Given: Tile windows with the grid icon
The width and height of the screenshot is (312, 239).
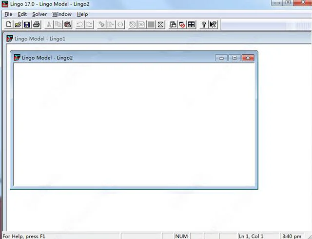Looking at the screenshot, I should (x=192, y=24).
